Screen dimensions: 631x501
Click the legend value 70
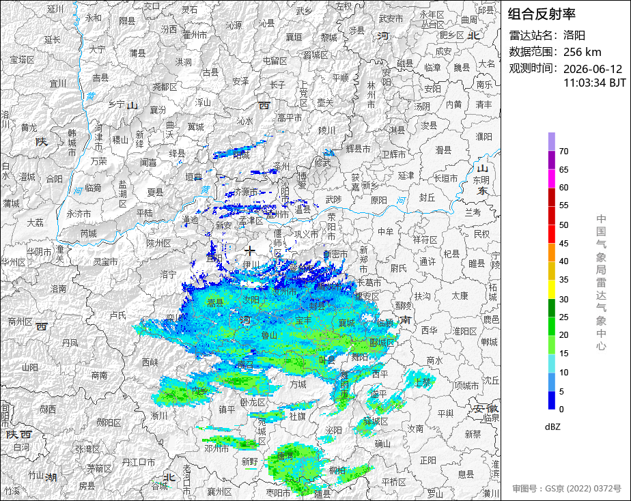[564, 151]
